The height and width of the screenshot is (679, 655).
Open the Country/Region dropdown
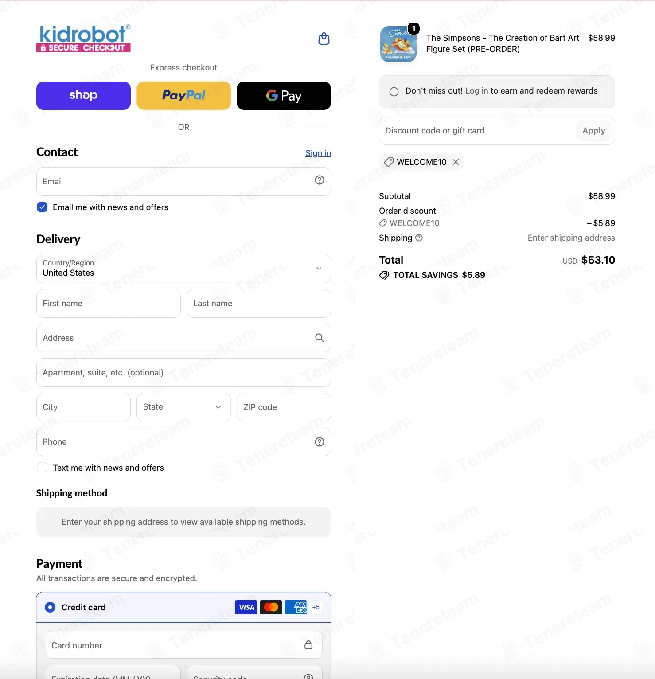183,269
